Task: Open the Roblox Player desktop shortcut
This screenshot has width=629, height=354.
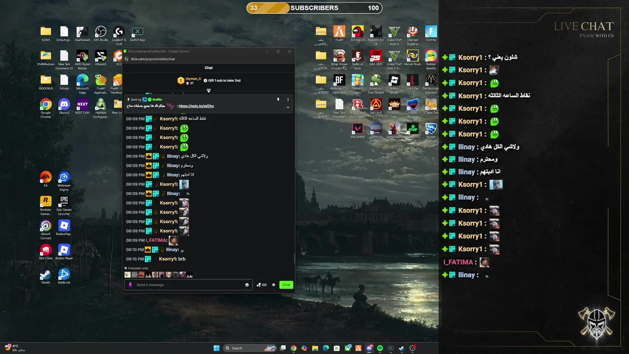Action: click(64, 252)
